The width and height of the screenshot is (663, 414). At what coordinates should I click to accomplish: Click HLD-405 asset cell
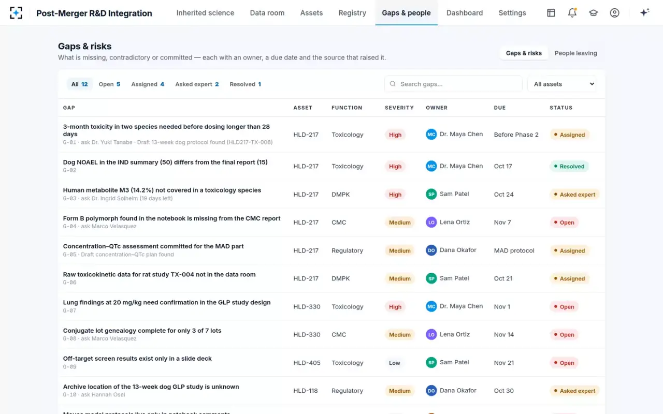307,363
